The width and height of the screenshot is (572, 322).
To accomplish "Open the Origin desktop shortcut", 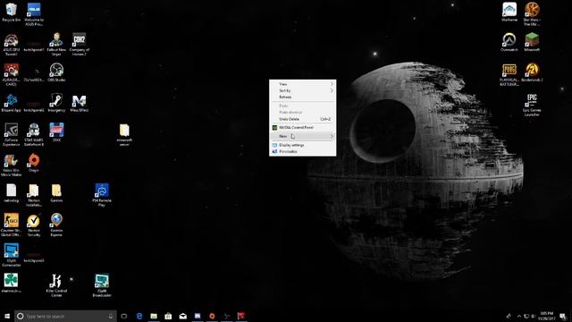I will click(34, 163).
